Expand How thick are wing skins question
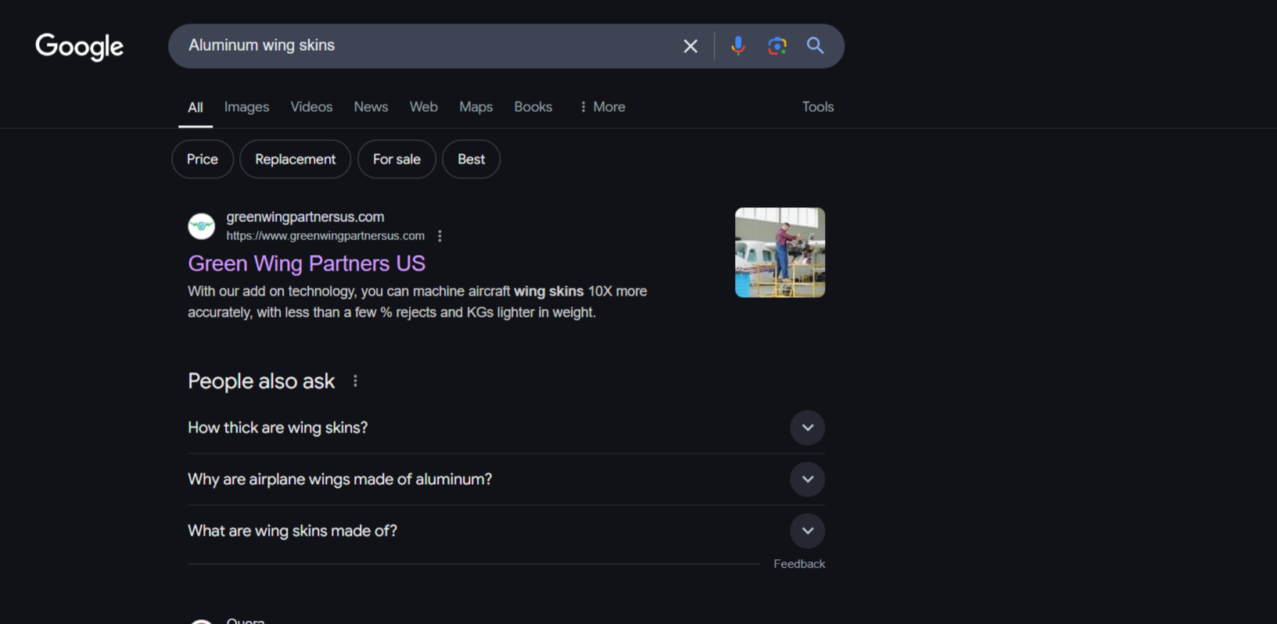The width and height of the screenshot is (1277, 624). 506,428
